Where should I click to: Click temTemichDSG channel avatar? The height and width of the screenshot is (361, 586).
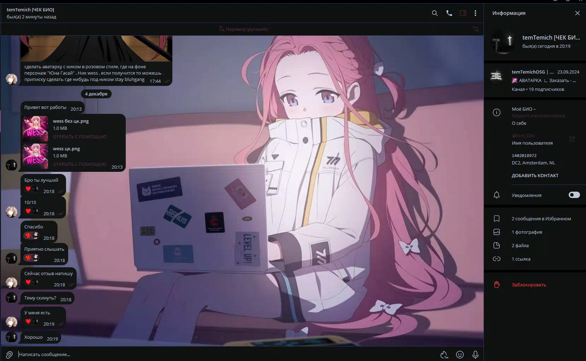[x=497, y=76]
